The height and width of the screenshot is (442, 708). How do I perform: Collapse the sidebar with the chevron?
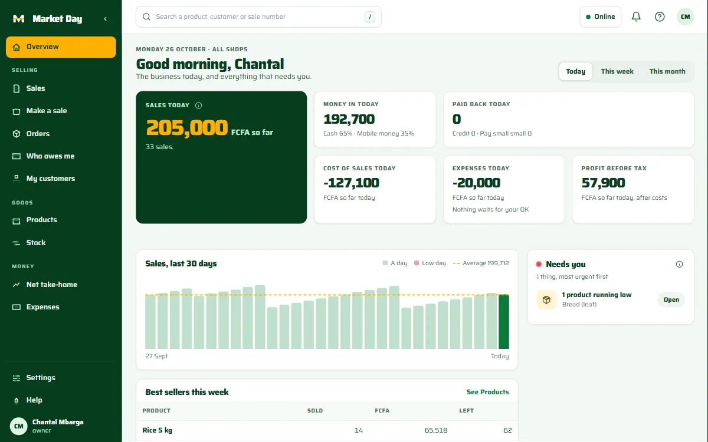click(x=106, y=19)
